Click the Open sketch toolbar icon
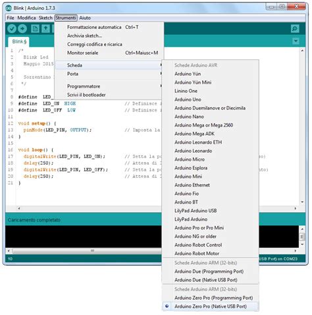This screenshot has height=315, width=312. pyautogui.click(x=45, y=28)
